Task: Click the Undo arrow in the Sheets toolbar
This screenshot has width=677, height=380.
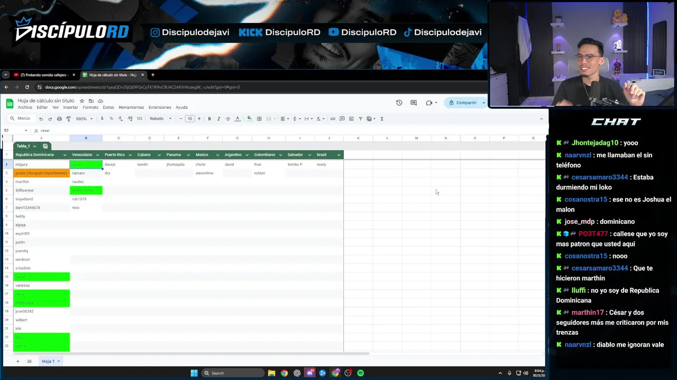Action: [x=41, y=119]
